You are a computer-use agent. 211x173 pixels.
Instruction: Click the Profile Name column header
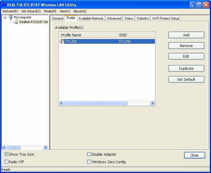click(x=88, y=35)
